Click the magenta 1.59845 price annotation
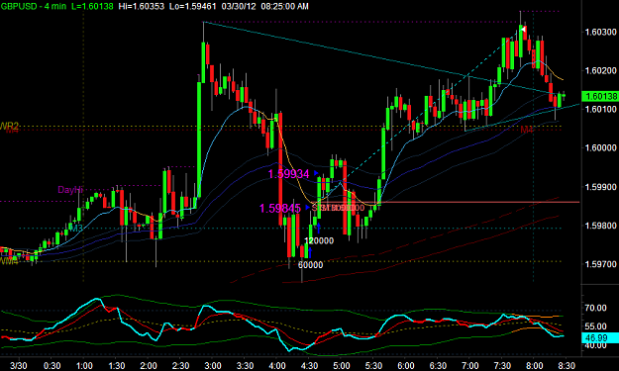 280,208
